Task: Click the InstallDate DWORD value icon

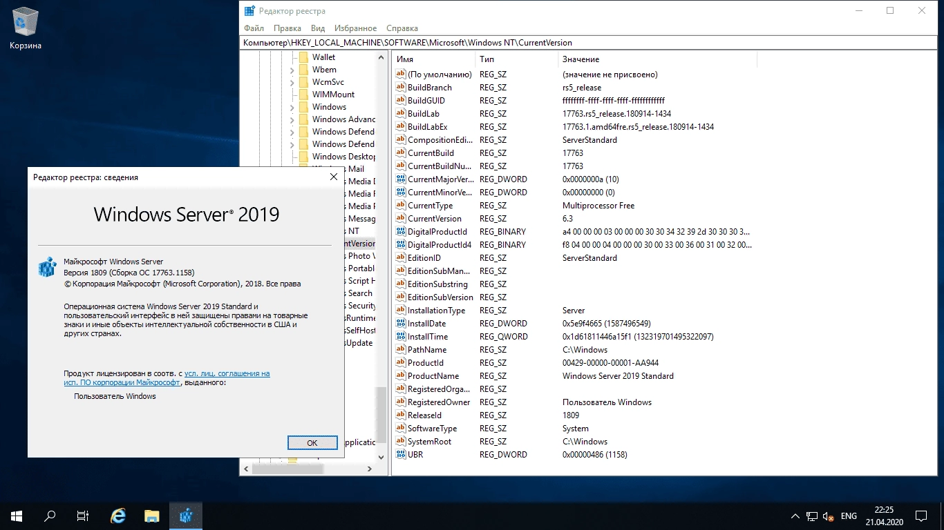Action: pyautogui.click(x=401, y=324)
